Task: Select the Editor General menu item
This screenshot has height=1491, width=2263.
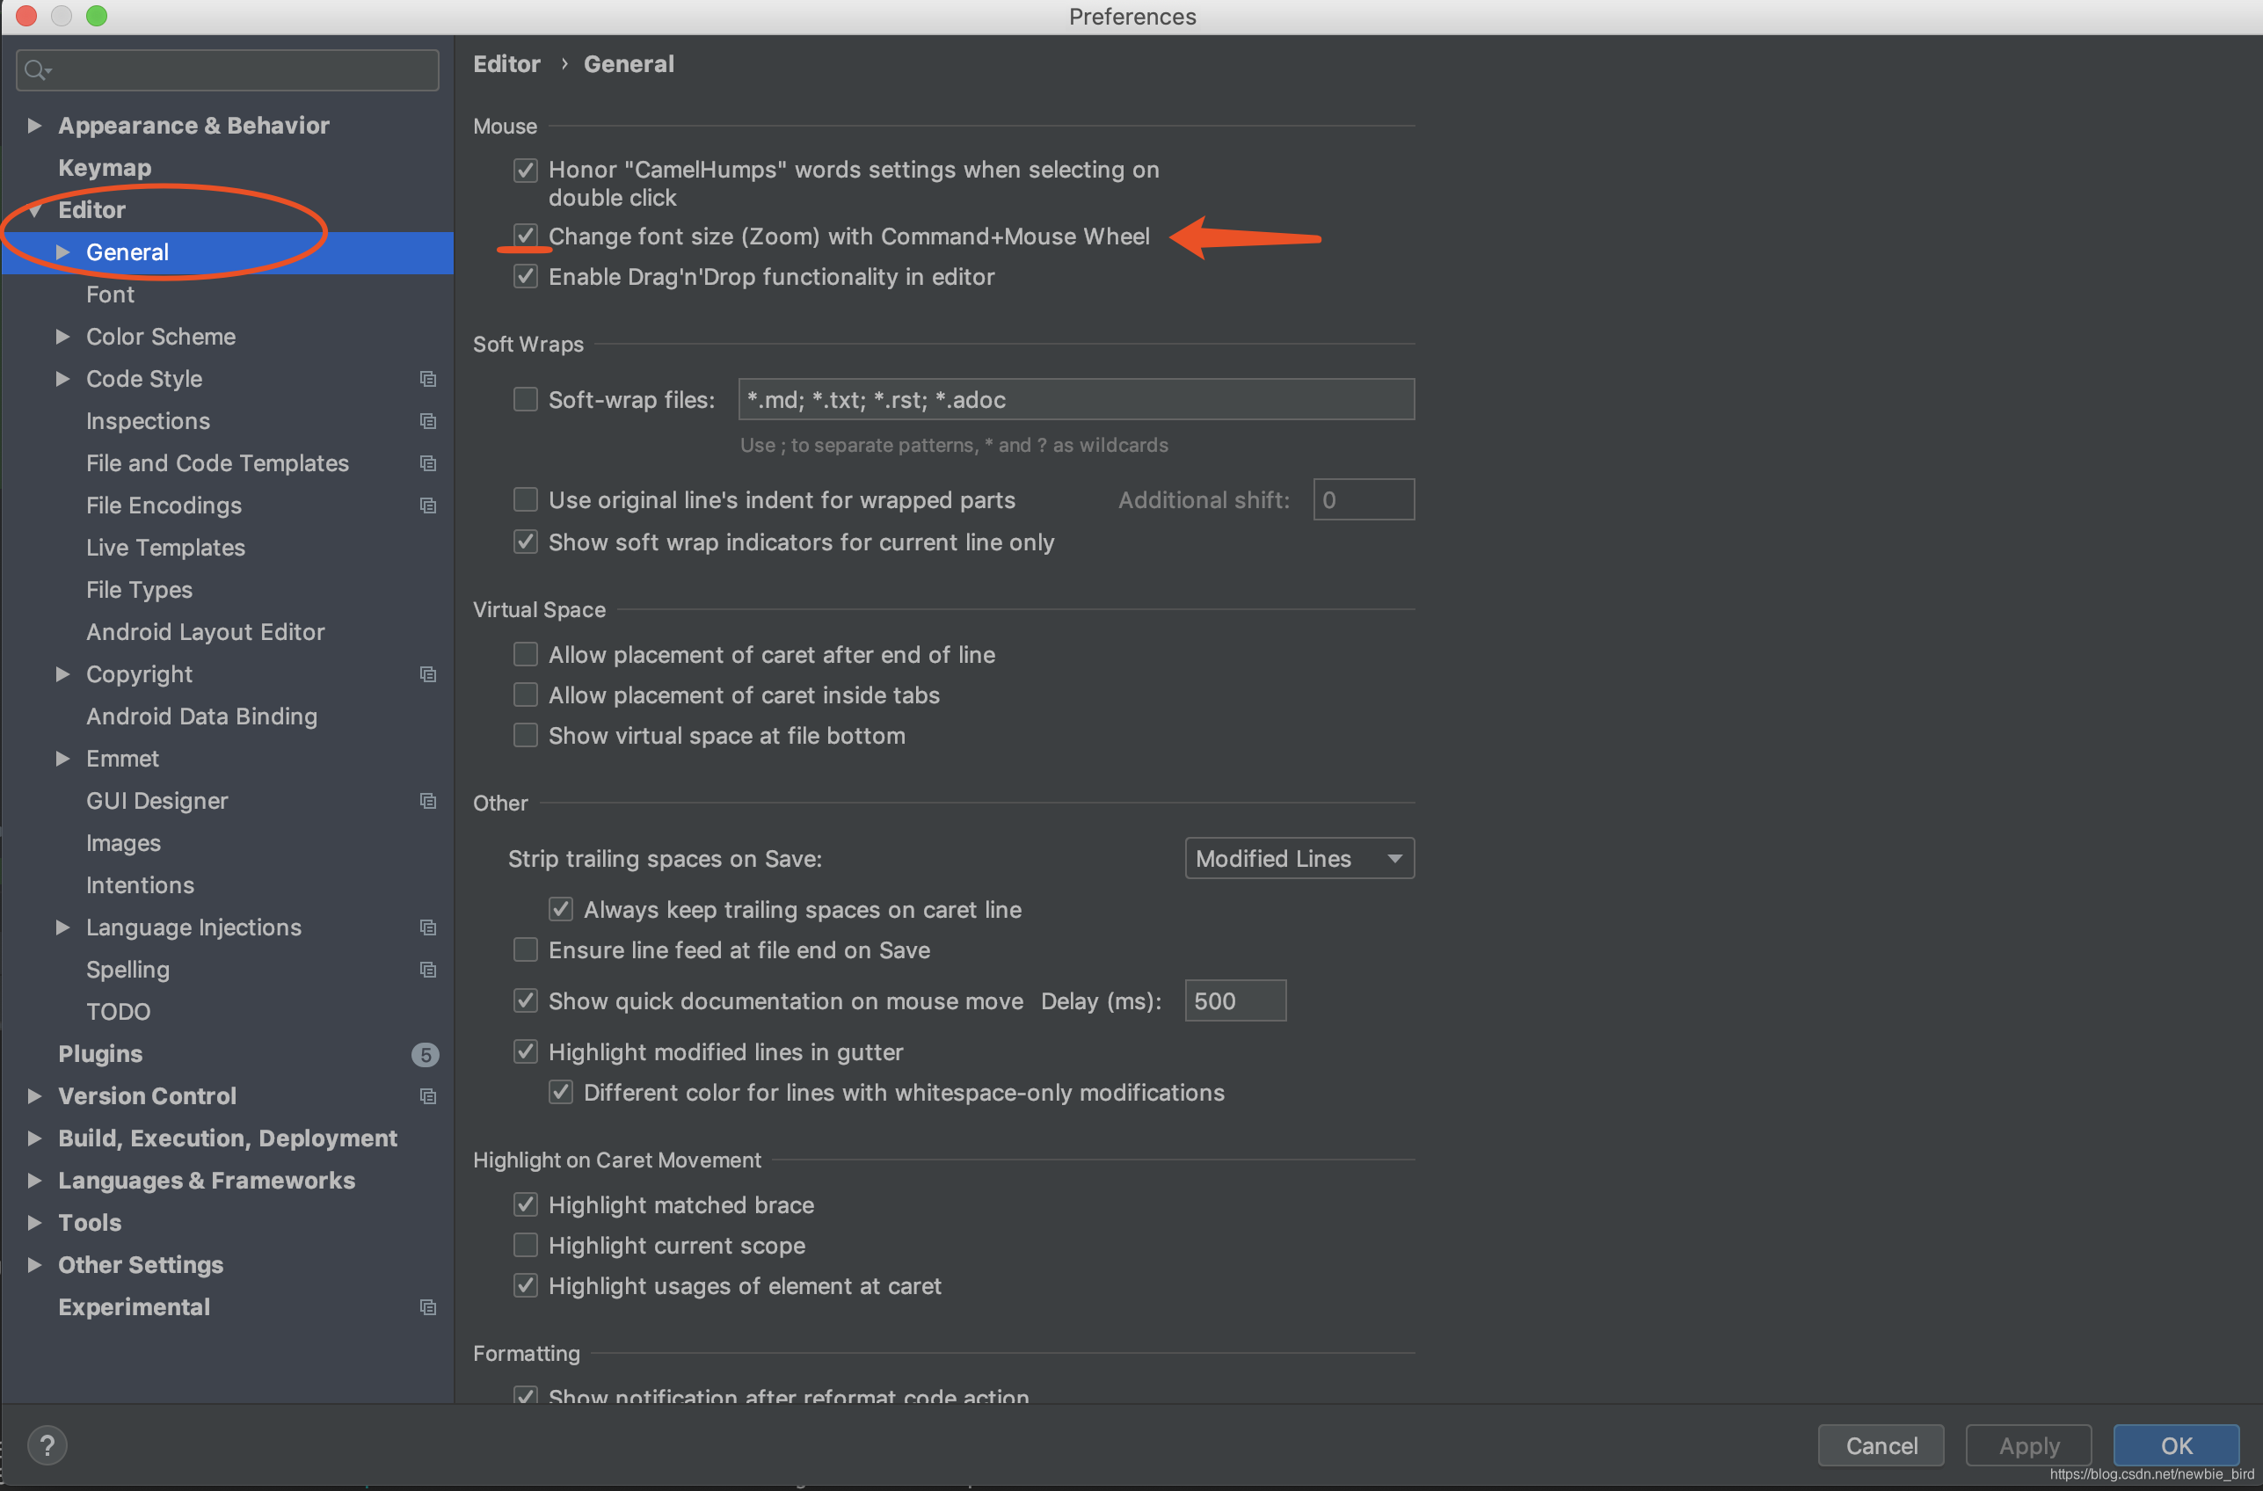Action: (127, 251)
